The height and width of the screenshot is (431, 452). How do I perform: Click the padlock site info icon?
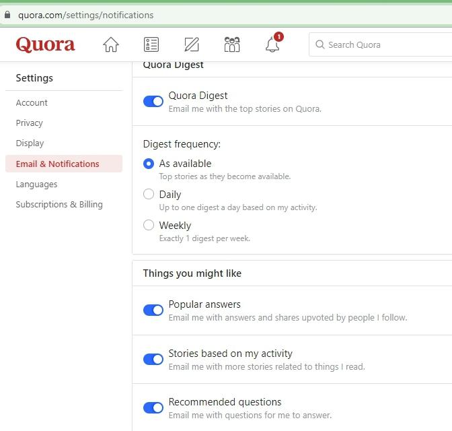[x=7, y=15]
